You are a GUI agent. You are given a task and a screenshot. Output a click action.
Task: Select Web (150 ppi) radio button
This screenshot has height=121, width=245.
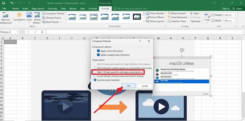95,72
